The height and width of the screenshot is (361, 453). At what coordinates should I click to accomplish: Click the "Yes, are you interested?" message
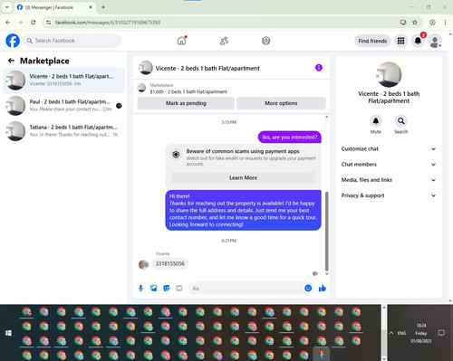pyautogui.click(x=290, y=138)
